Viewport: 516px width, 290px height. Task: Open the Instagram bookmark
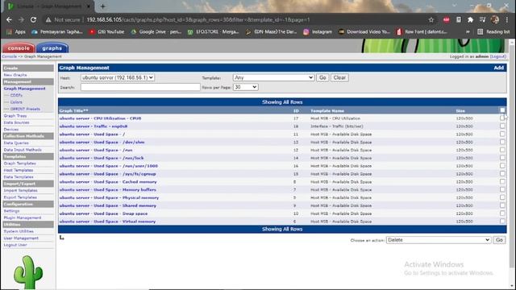pos(318,32)
